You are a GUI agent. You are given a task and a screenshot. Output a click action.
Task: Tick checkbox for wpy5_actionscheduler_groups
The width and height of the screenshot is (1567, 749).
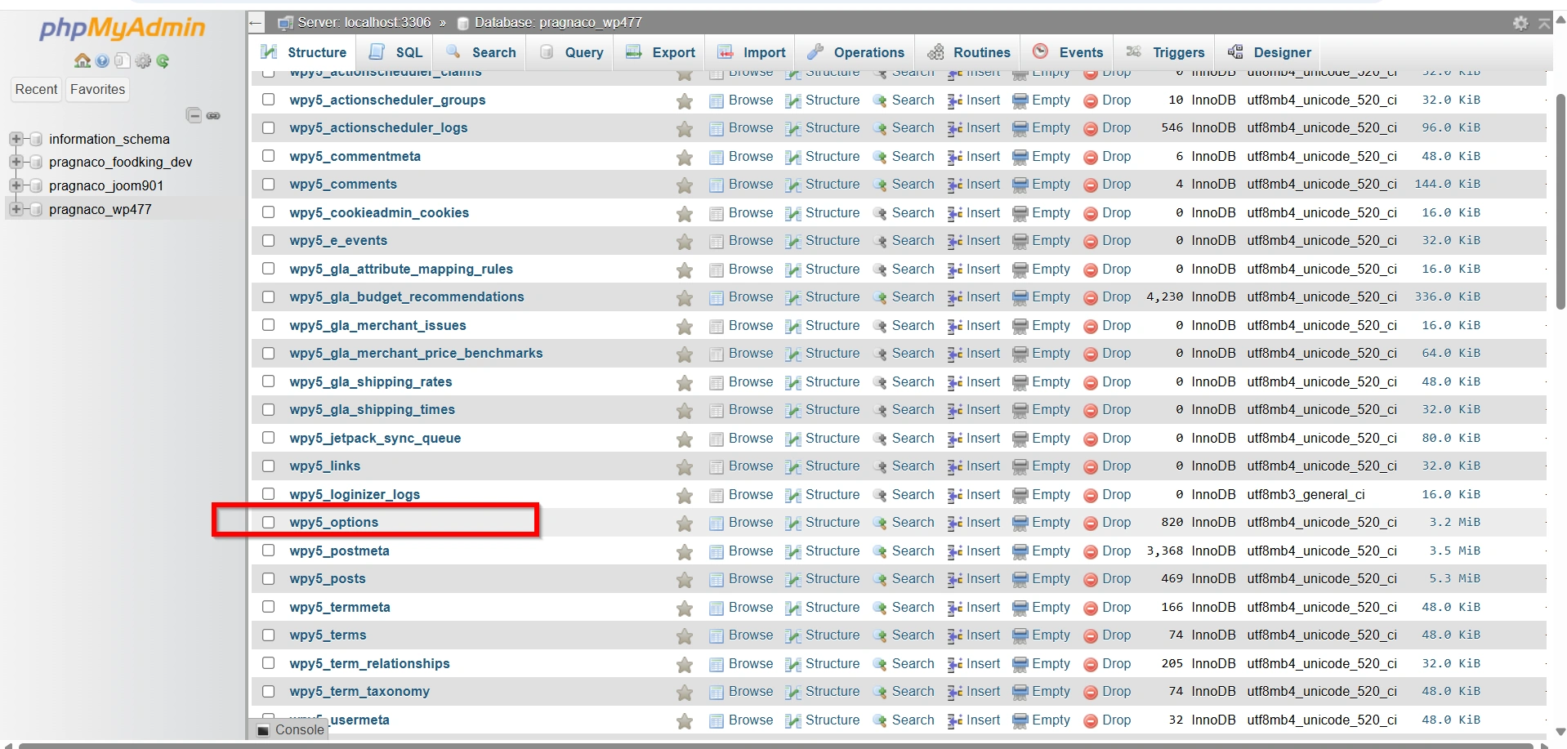click(x=268, y=100)
